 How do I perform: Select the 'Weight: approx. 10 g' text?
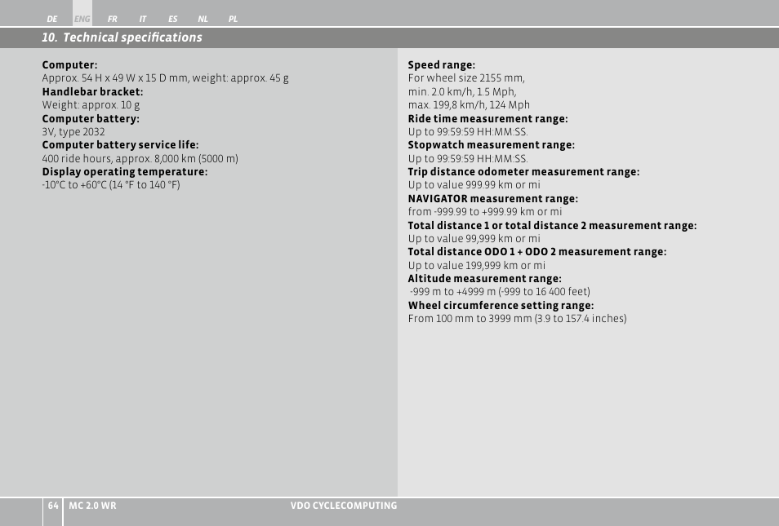coord(91,105)
